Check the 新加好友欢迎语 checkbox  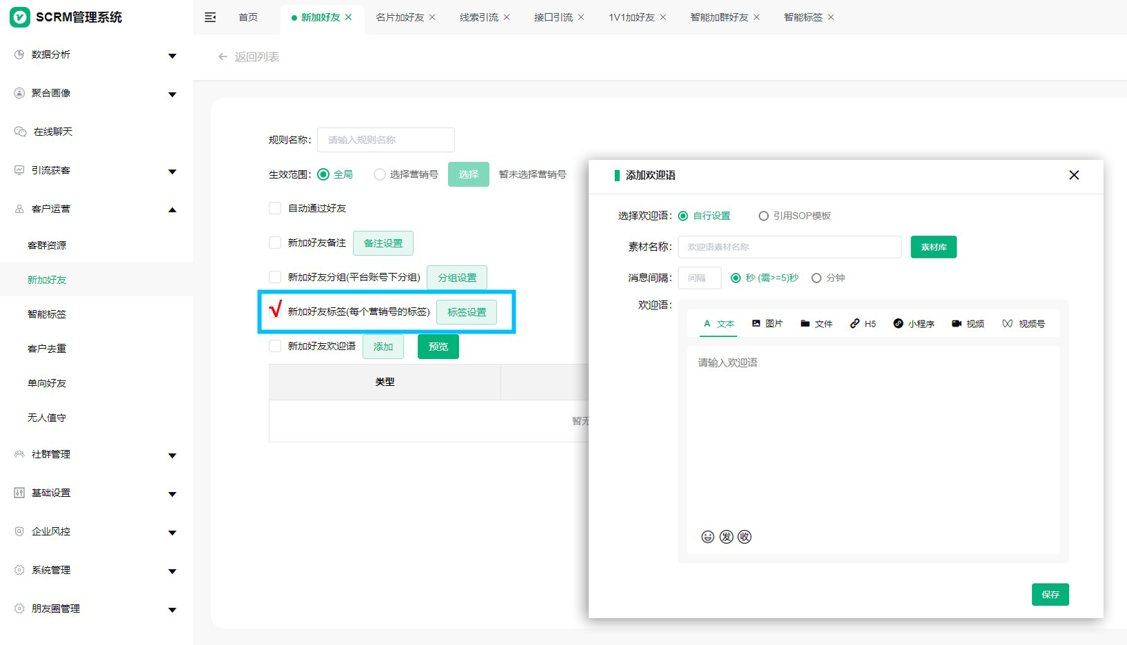click(x=275, y=346)
